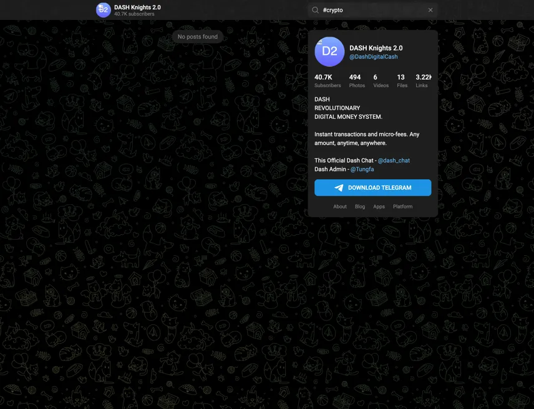Click the REVOLUTIONARY description line
The image size is (534, 409).
coord(337,108)
